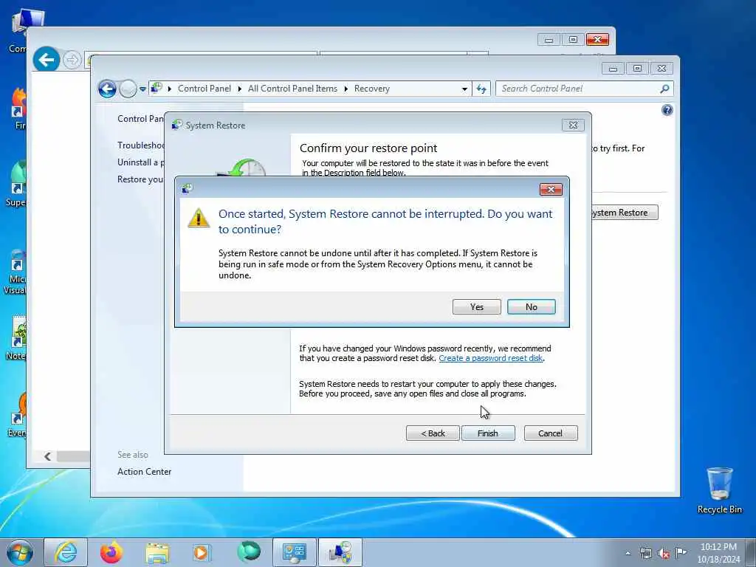Expand arrow after All Control Panel Items
The height and width of the screenshot is (567, 756).
coord(346,89)
